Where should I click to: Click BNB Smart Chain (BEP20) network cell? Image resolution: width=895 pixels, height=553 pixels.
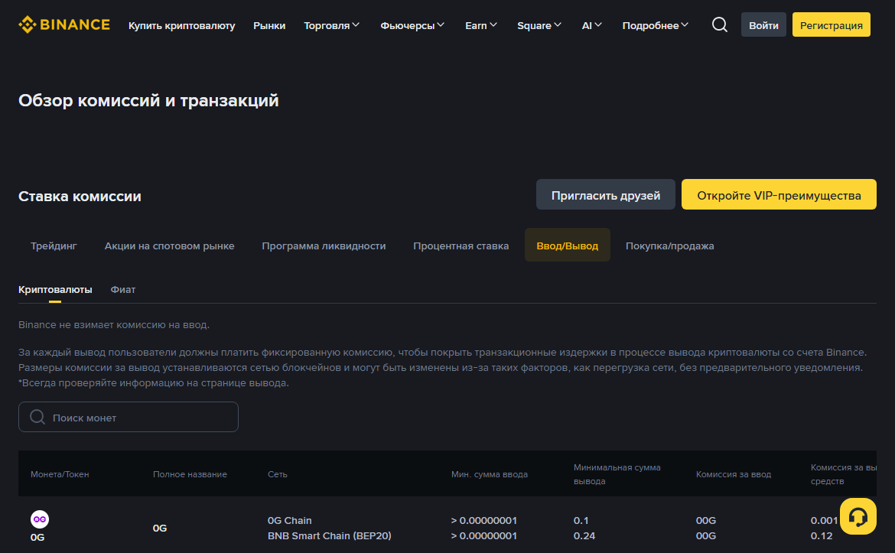point(330,536)
